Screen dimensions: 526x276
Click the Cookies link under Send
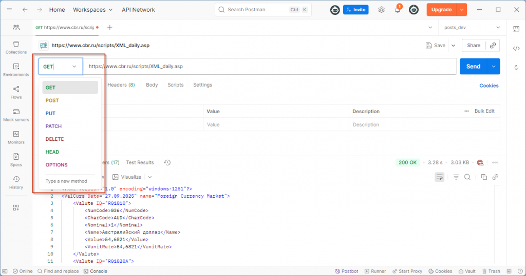pos(489,86)
